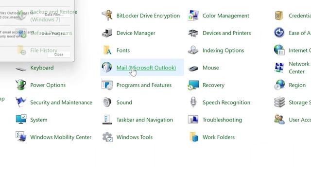This screenshot has height=175, width=311.
Task: Click the Recovery monitor icon
Action: pos(193,85)
